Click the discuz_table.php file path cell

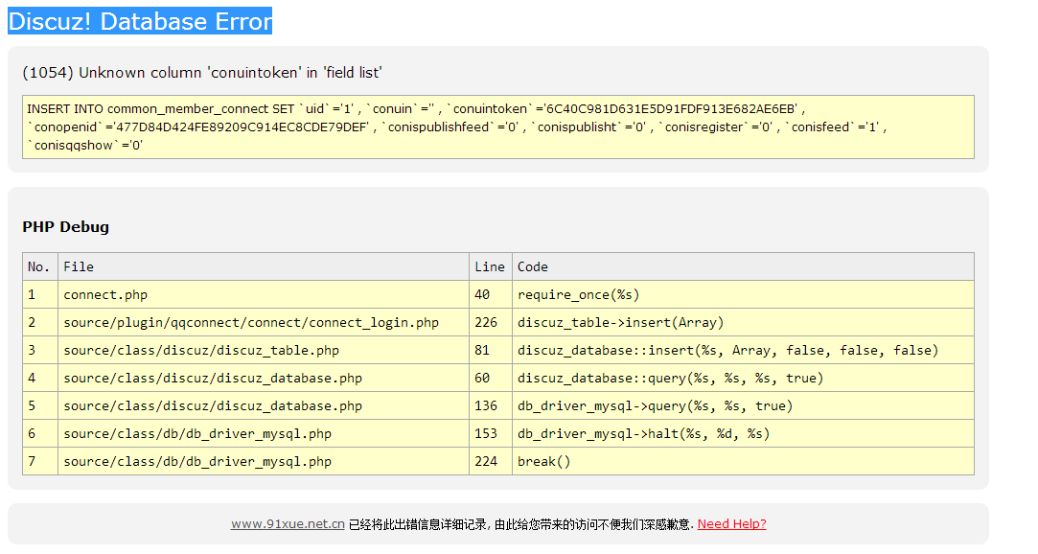201,350
